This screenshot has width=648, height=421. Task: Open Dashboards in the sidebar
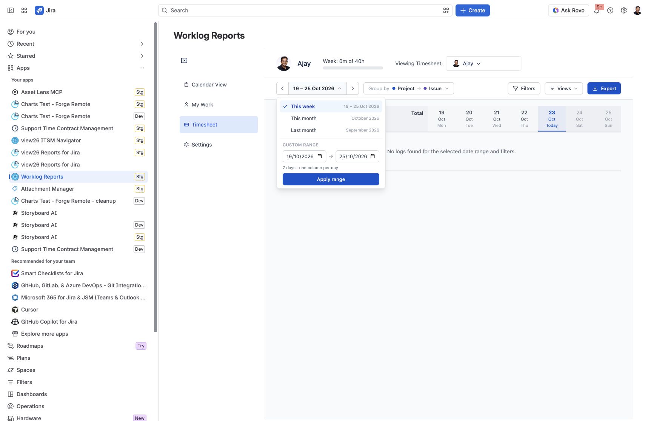78,394
